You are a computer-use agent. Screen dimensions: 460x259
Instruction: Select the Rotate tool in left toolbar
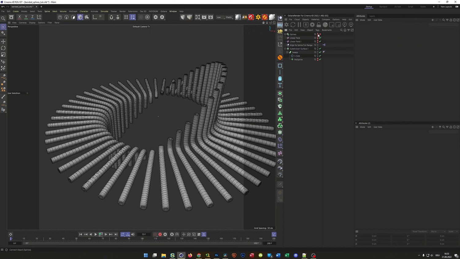[3, 48]
